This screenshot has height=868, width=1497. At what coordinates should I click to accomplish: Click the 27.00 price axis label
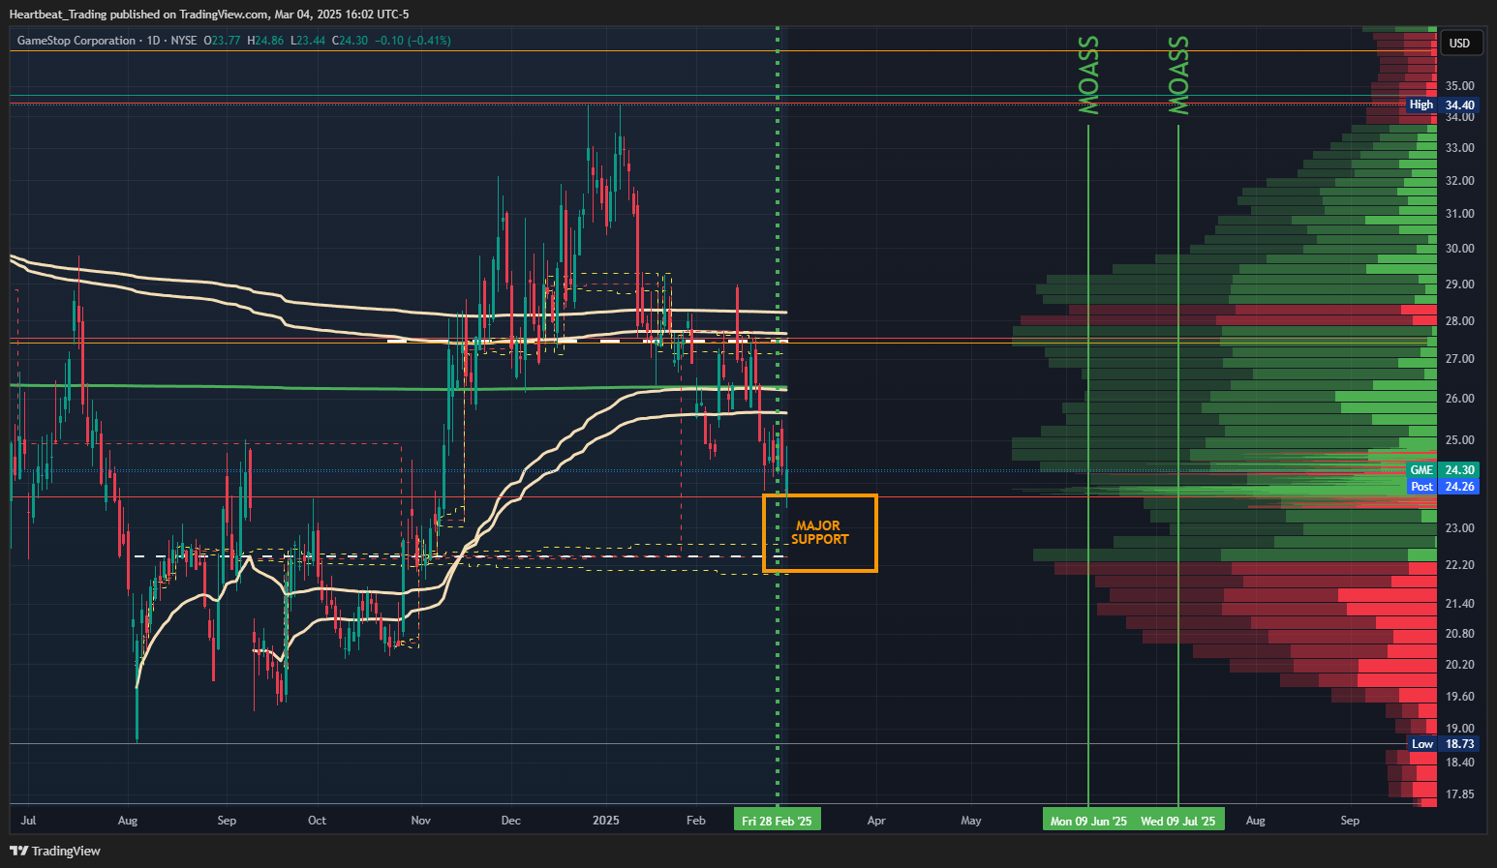(x=1459, y=359)
